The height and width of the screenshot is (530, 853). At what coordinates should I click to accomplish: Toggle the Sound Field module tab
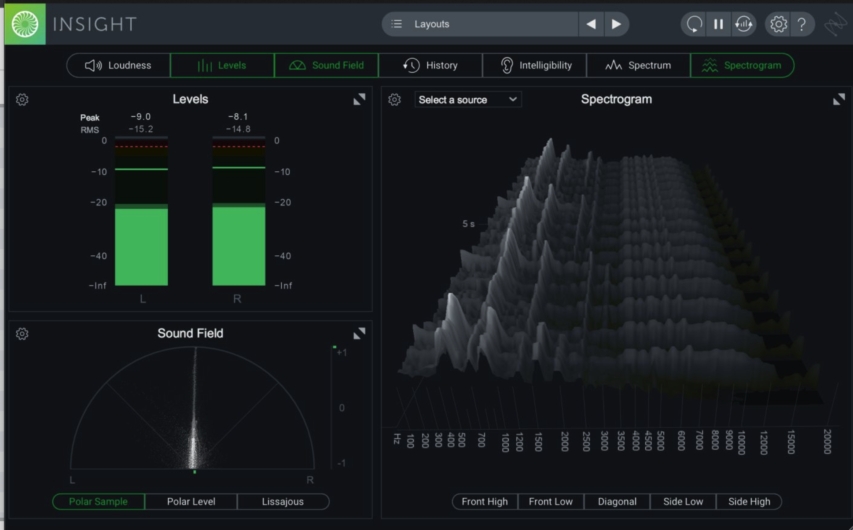[x=326, y=65]
